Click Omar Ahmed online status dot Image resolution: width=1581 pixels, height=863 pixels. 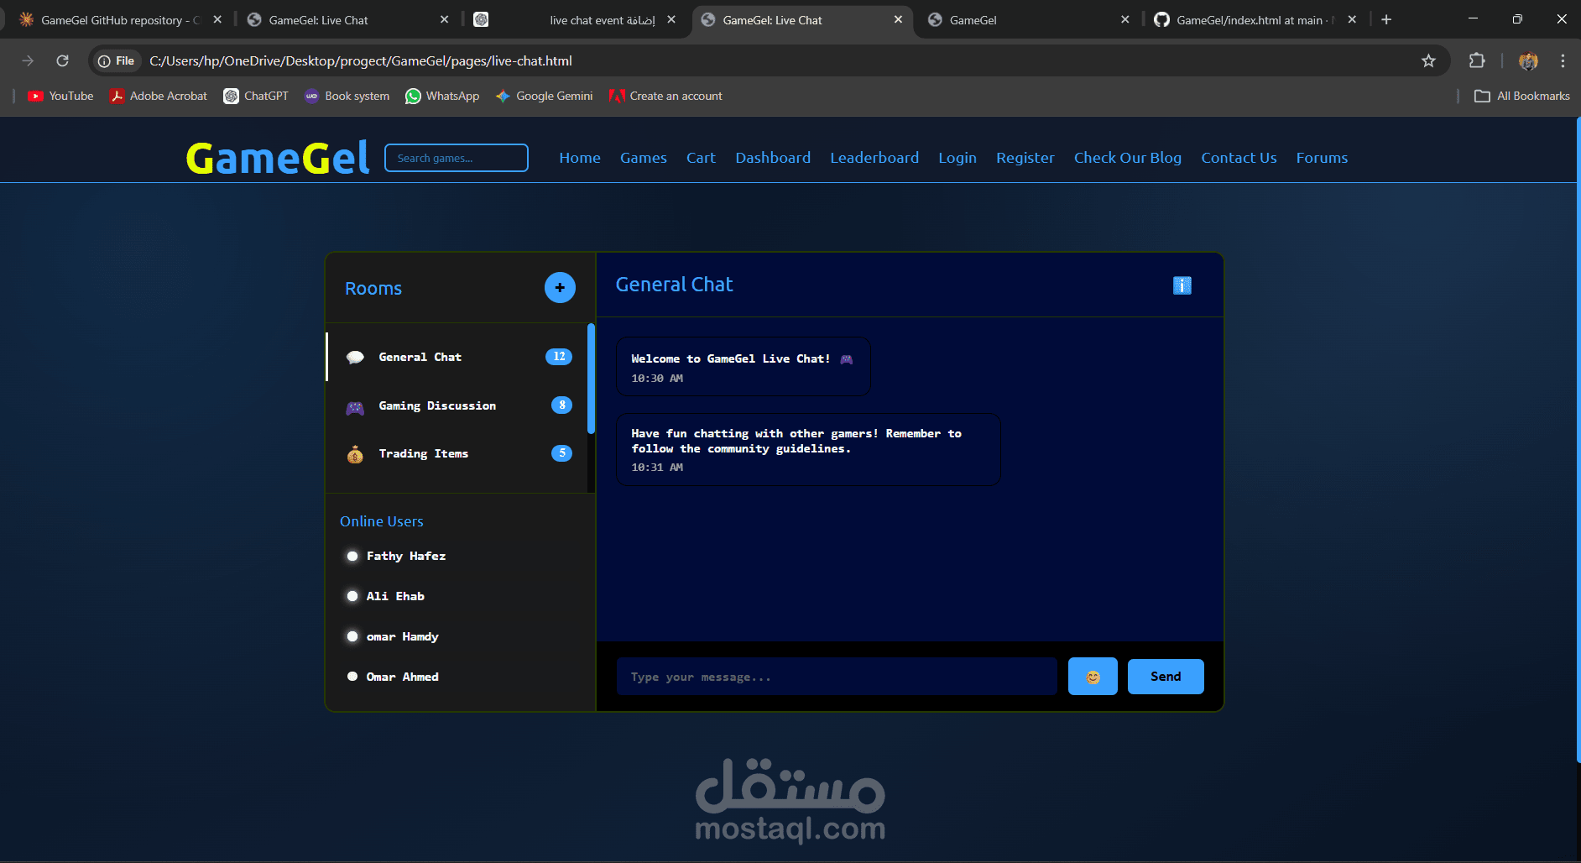point(352,677)
